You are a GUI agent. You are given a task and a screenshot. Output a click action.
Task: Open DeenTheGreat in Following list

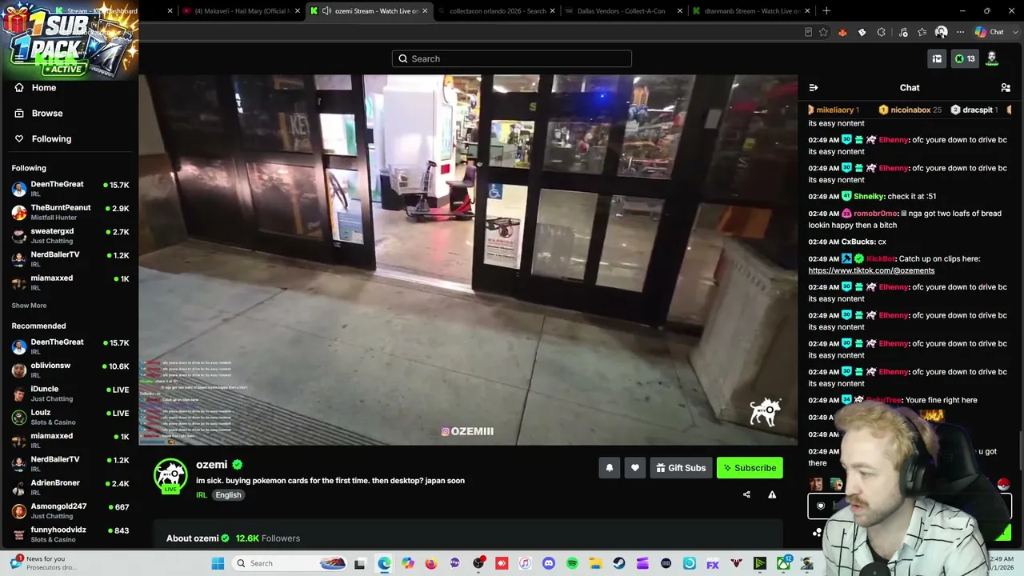[x=70, y=189]
